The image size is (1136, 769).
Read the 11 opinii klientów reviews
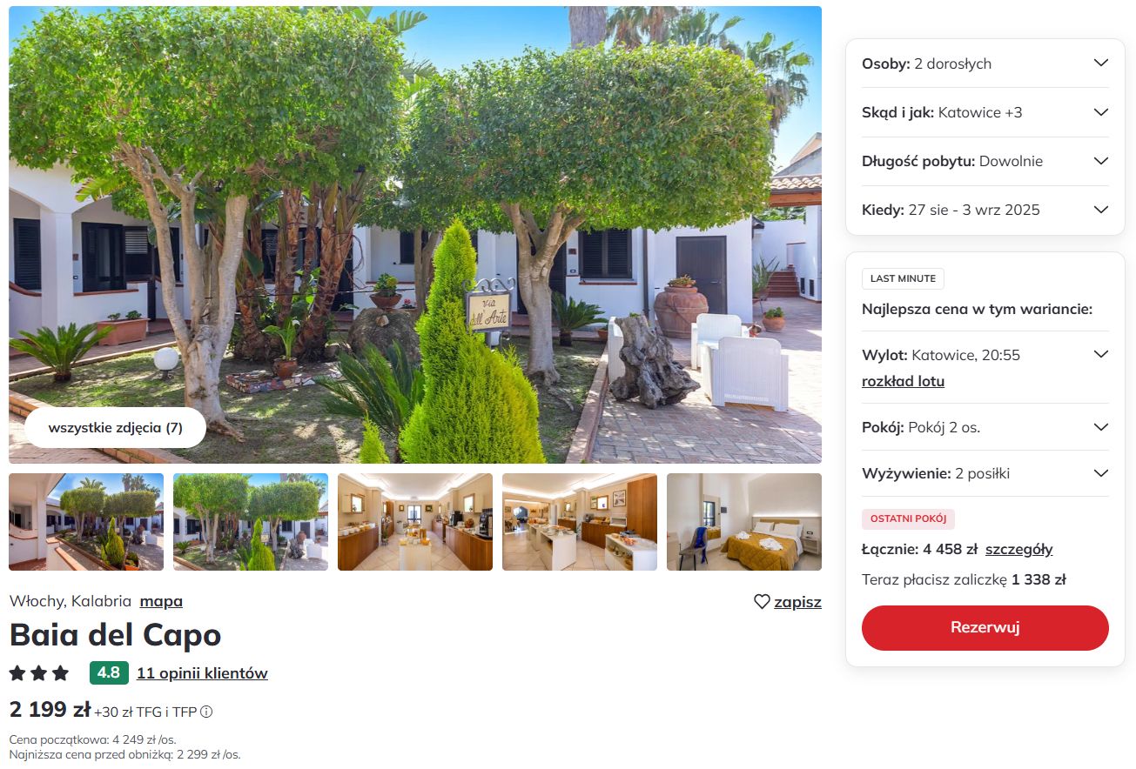[x=202, y=673]
